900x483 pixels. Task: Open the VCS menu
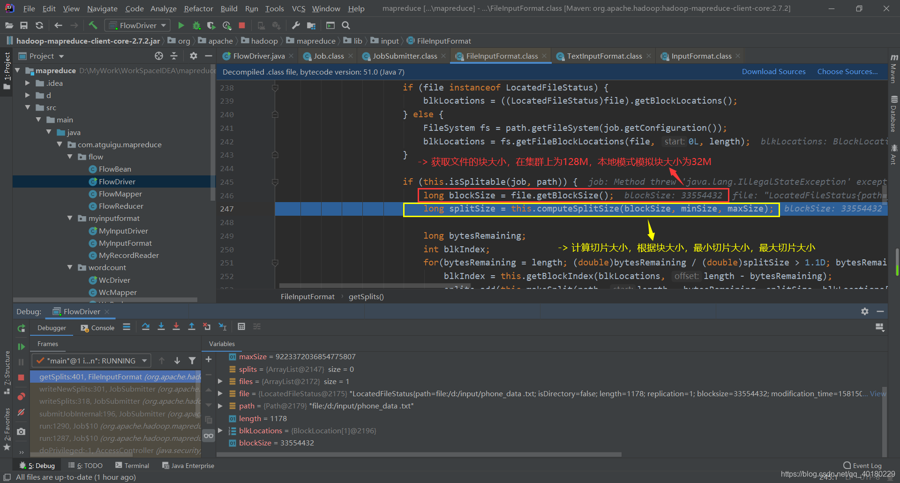point(299,8)
